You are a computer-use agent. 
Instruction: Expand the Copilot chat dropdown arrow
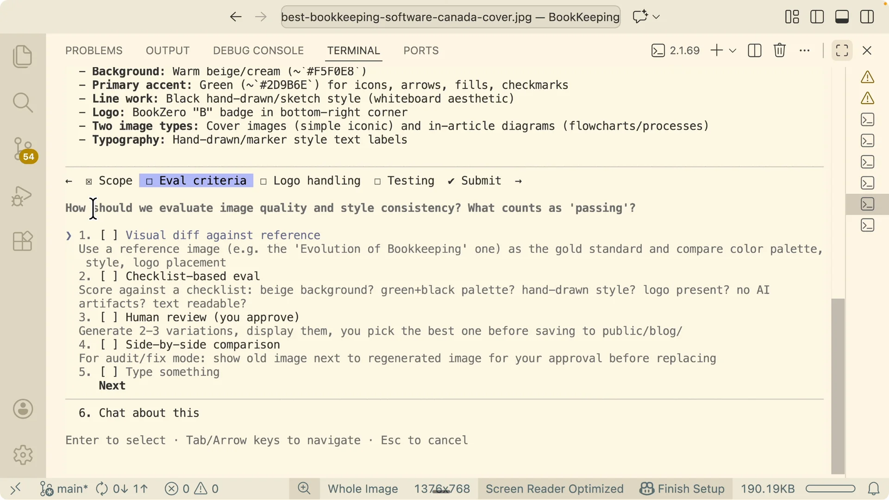coord(656,17)
